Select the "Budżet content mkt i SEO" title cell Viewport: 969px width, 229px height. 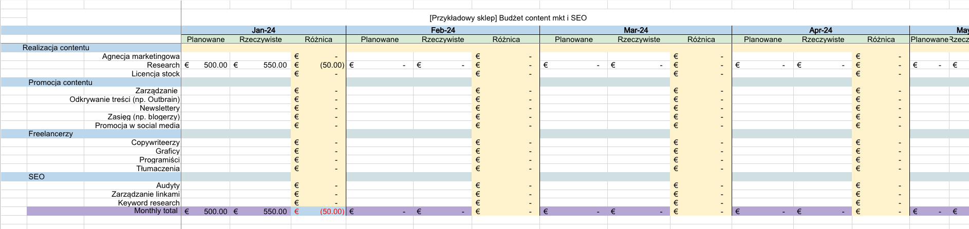coord(508,18)
